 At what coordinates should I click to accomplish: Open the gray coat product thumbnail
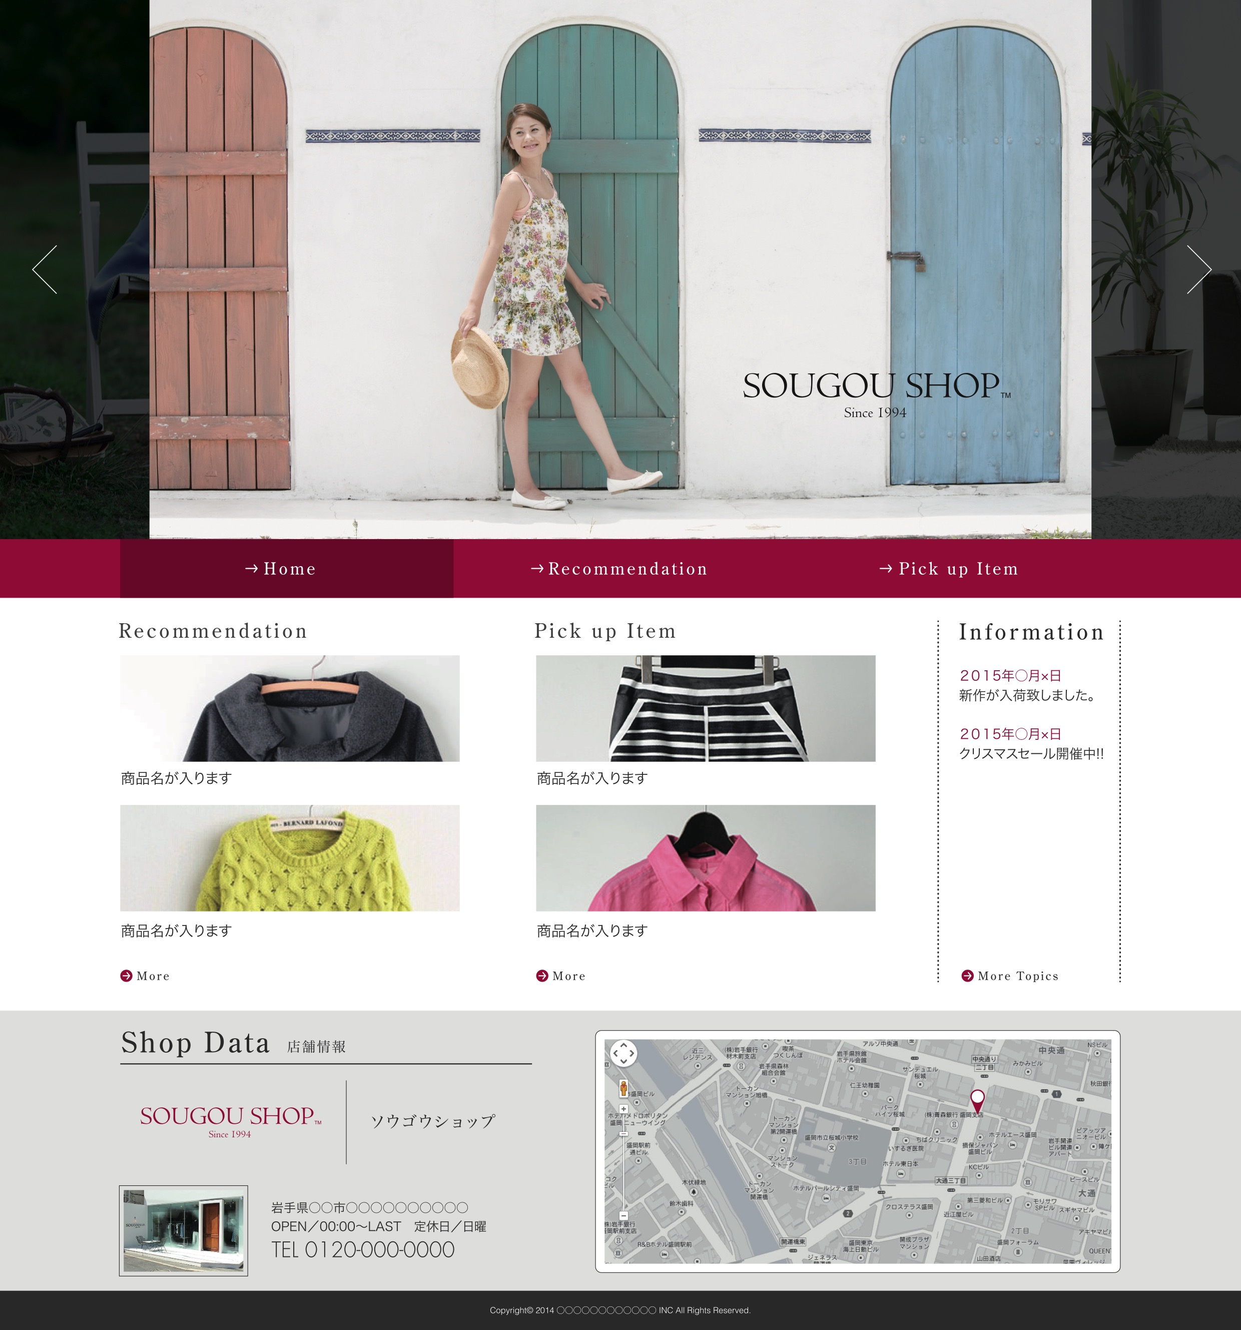290,708
